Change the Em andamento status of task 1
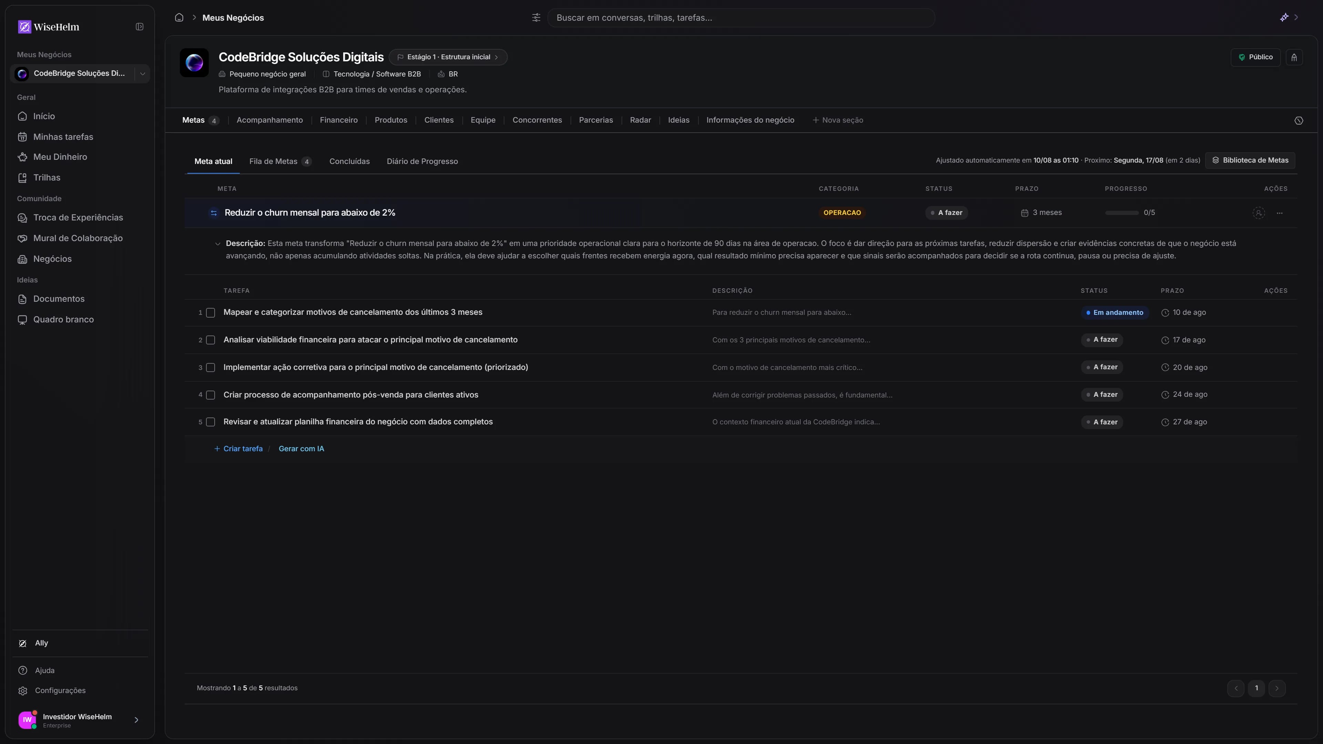This screenshot has height=744, width=1323. (1115, 313)
